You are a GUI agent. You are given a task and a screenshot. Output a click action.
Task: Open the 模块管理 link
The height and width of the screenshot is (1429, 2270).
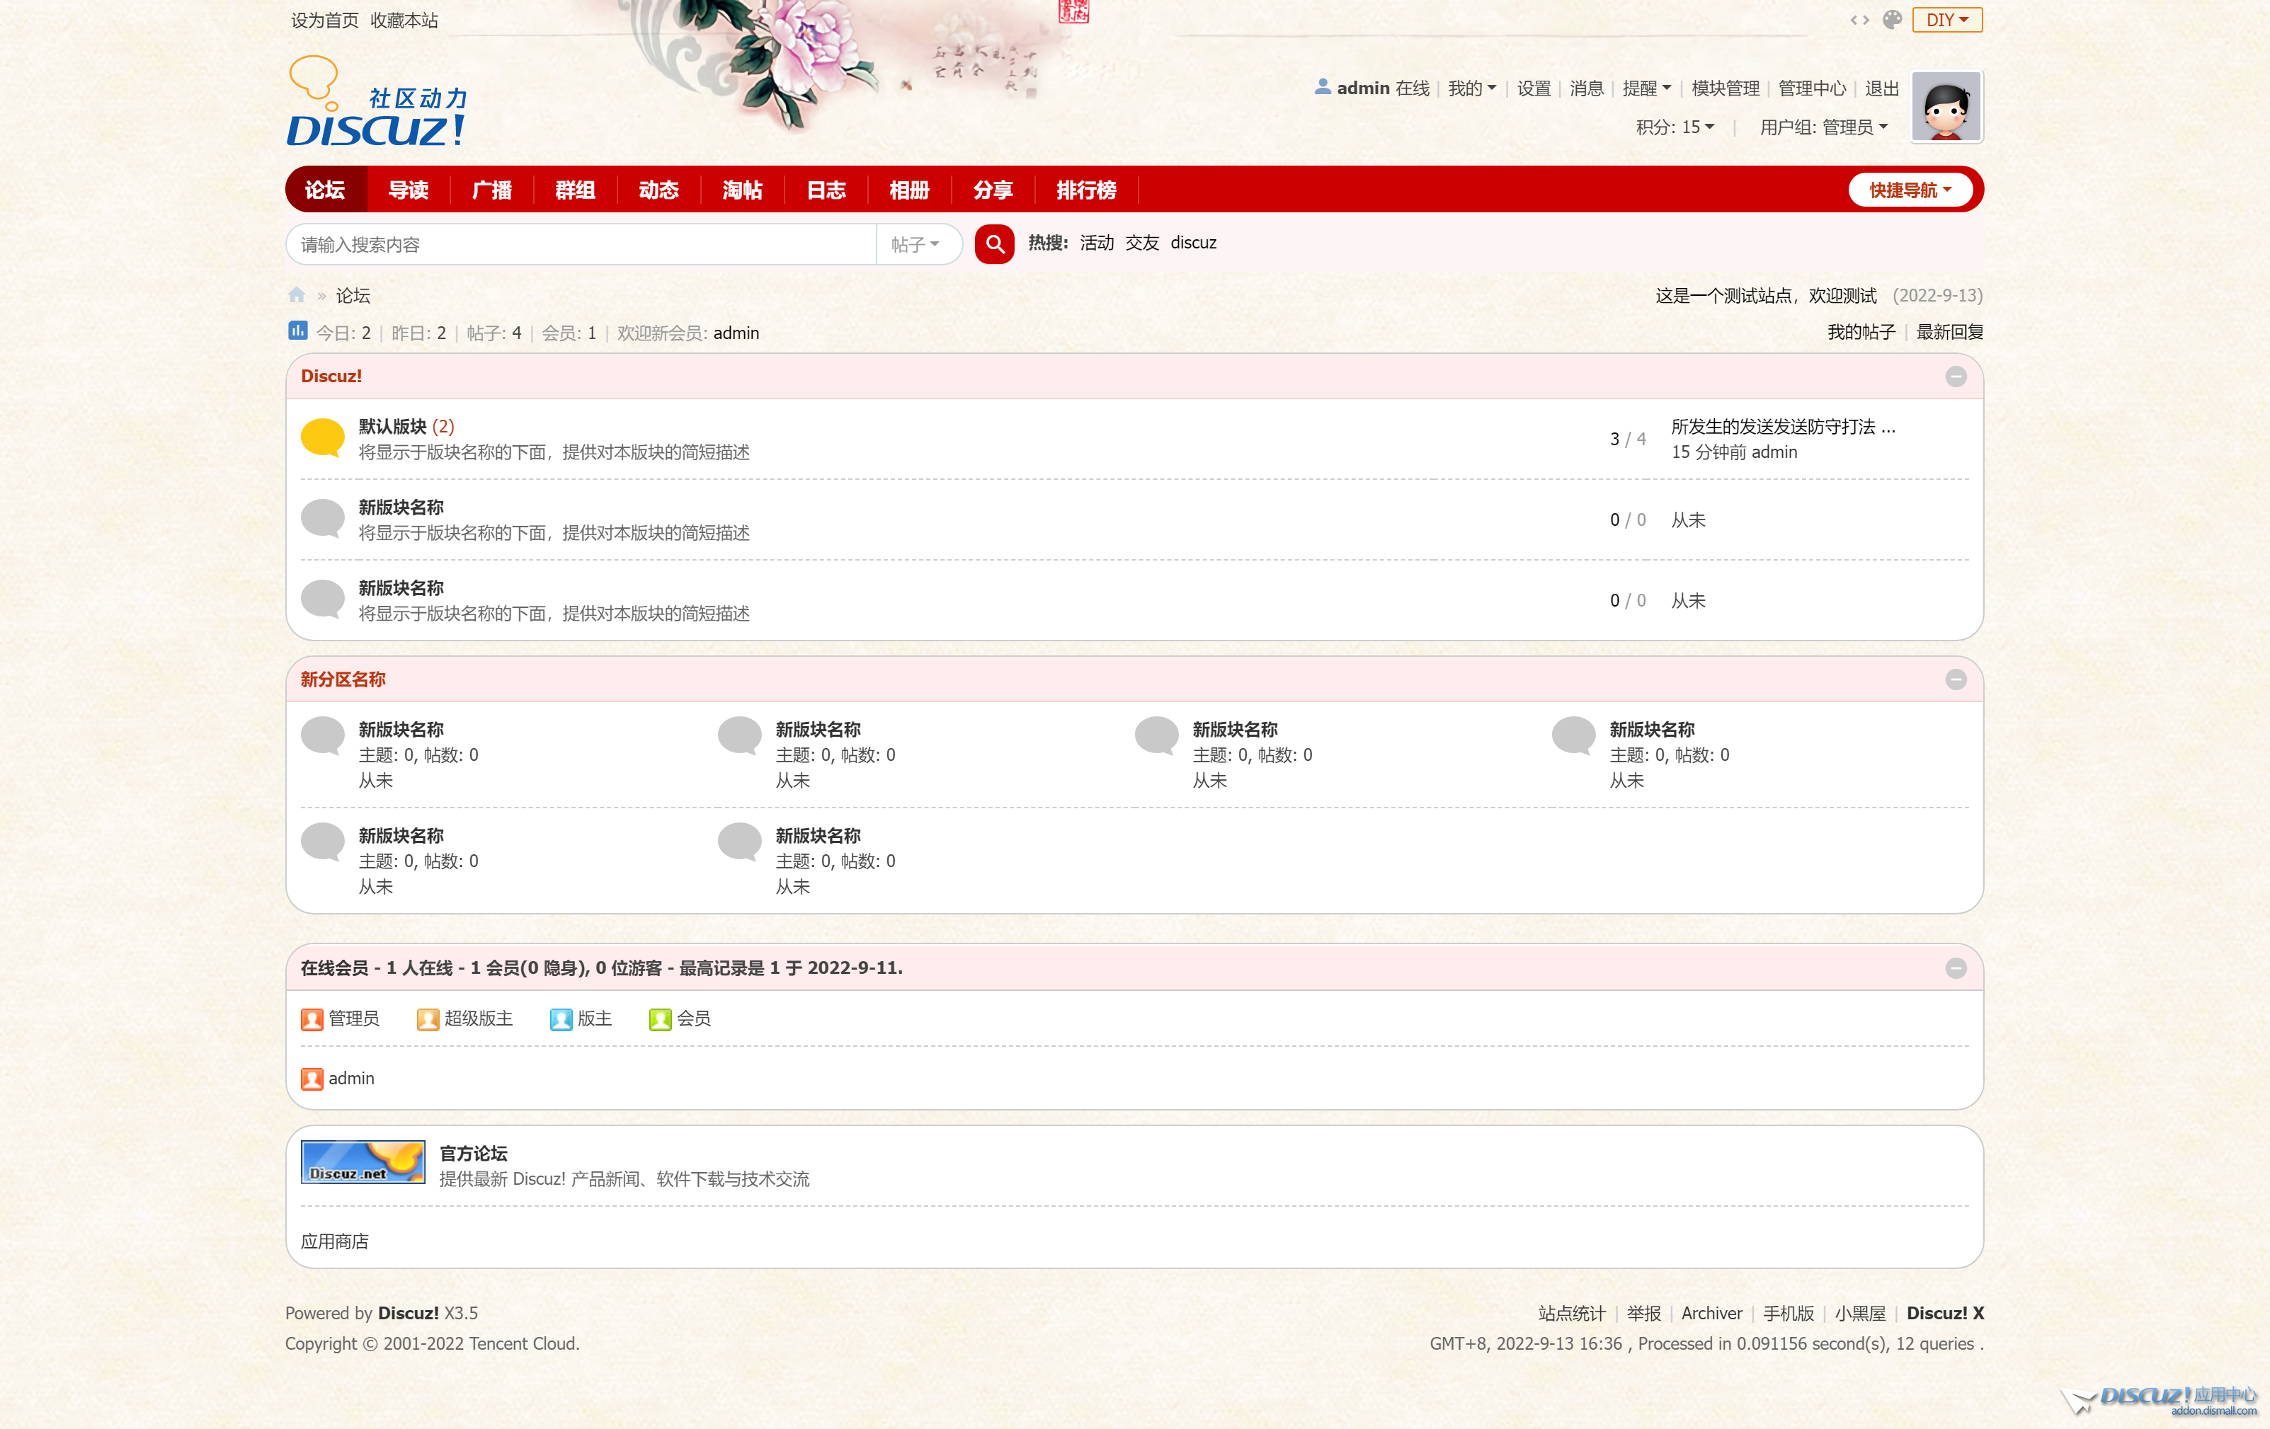(1725, 88)
